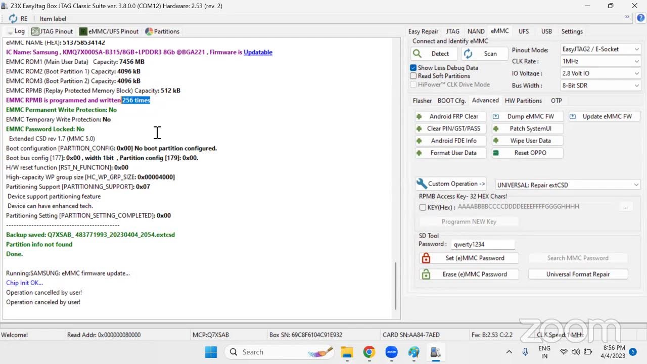647x364 pixels.
Task: Click Android FDE Info button
Action: 450,141
